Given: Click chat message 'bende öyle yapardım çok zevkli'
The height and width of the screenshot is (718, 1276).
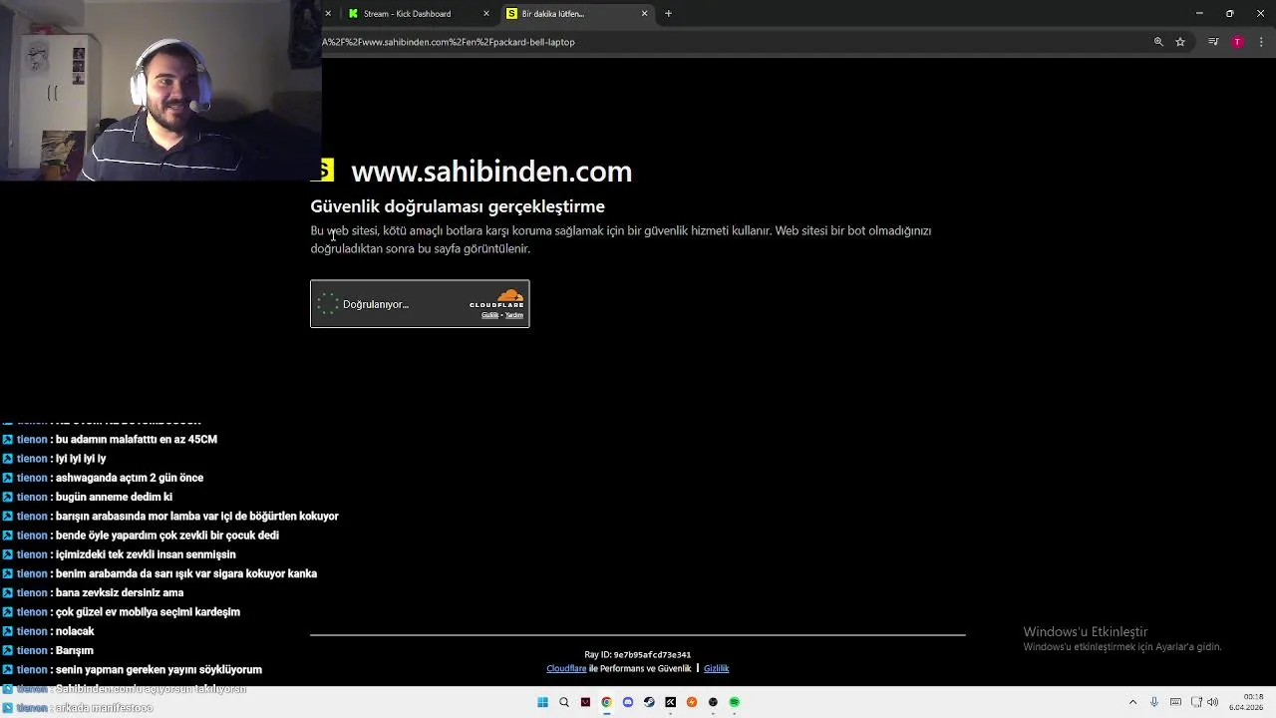Looking at the screenshot, I should click(166, 536).
